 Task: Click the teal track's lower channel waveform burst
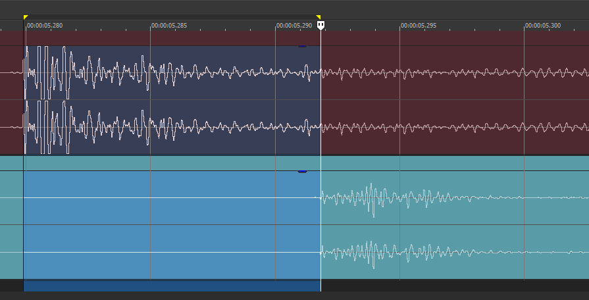(372, 252)
